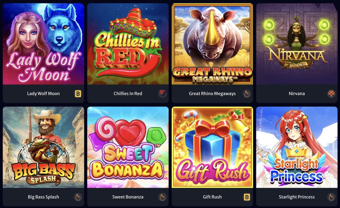Viewport: 340px width, 208px height.
Task: Click the provider icon next to Chillies In Red
Action: 162,94
